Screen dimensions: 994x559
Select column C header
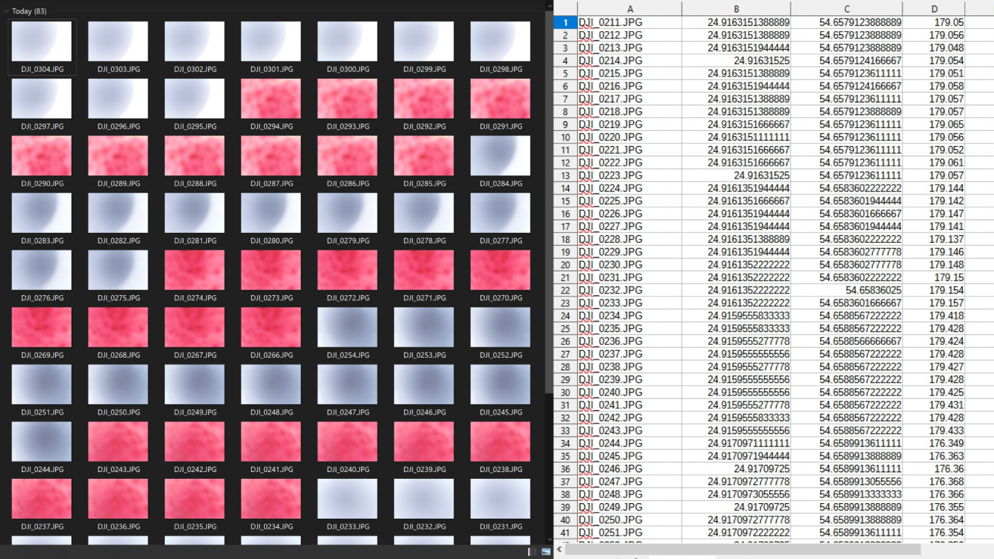coord(846,9)
